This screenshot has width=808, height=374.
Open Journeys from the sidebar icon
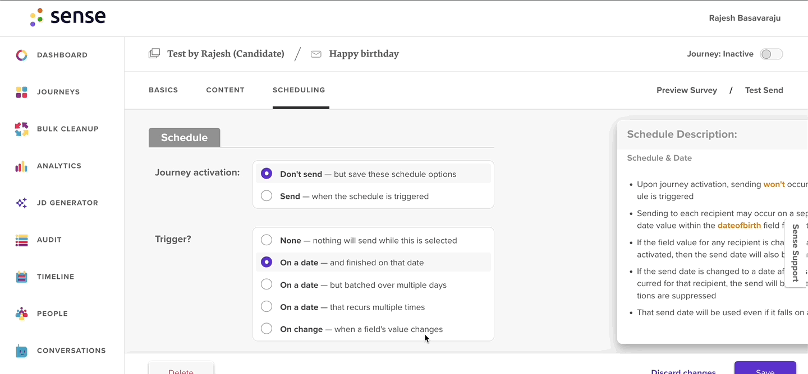(21, 92)
